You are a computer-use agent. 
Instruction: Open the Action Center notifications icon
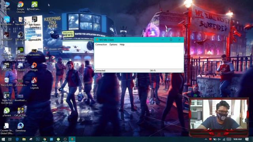[247, 139]
